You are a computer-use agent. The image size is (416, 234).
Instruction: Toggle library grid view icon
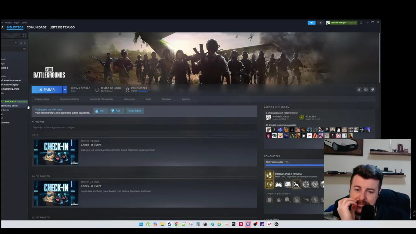[x=24, y=35]
